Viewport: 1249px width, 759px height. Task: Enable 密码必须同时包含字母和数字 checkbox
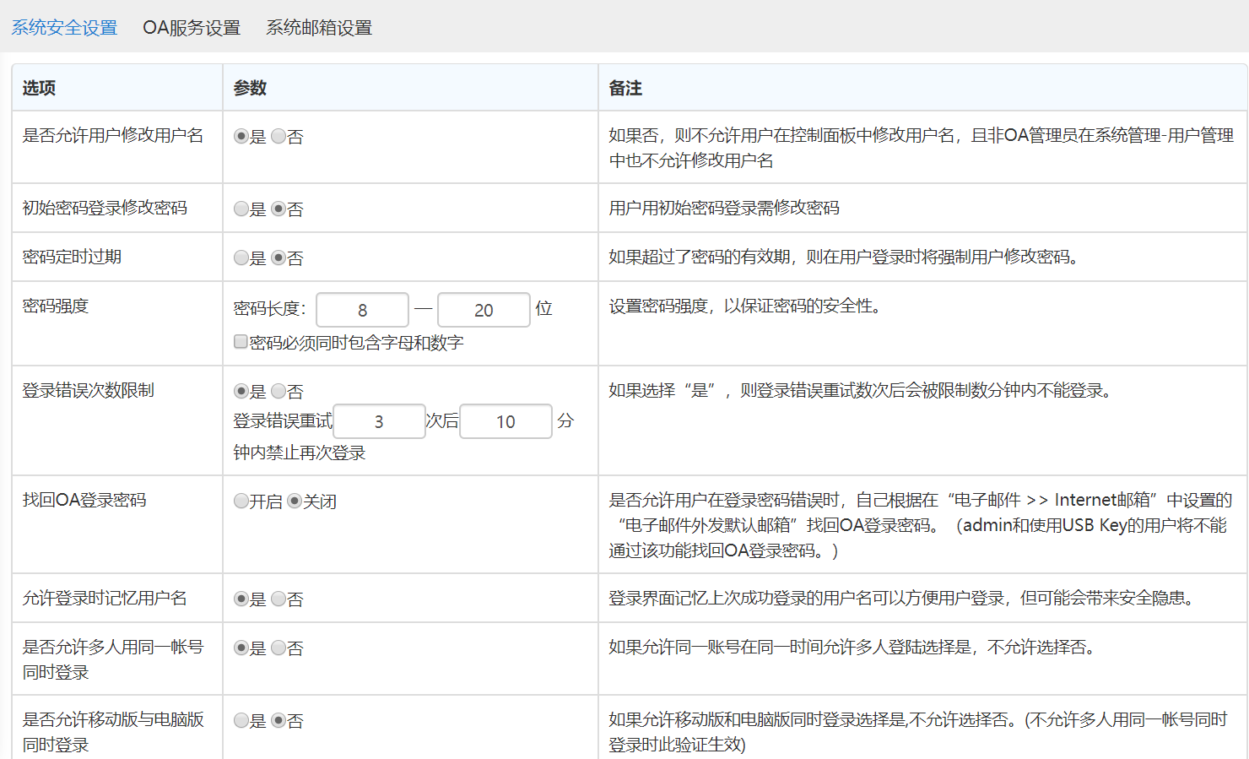point(241,342)
